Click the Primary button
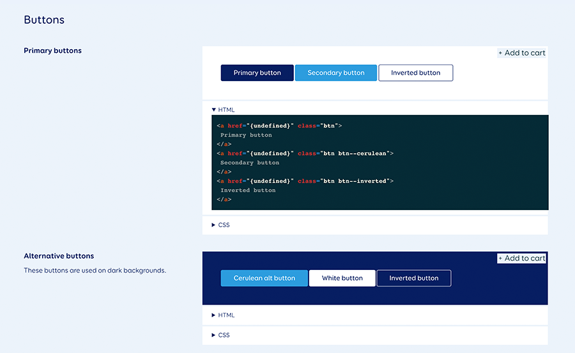This screenshot has height=353, width=575. tap(257, 73)
